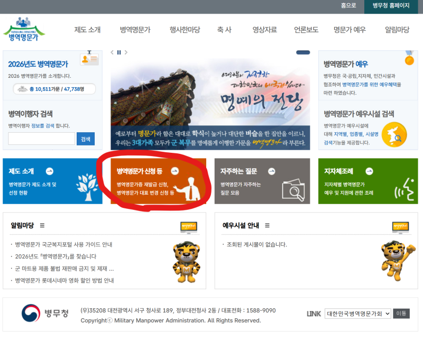
Task: Go to 홈으로 link
Action: [348, 5]
